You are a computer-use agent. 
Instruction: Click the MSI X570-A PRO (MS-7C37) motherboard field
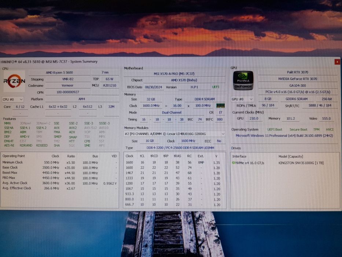[174, 74]
